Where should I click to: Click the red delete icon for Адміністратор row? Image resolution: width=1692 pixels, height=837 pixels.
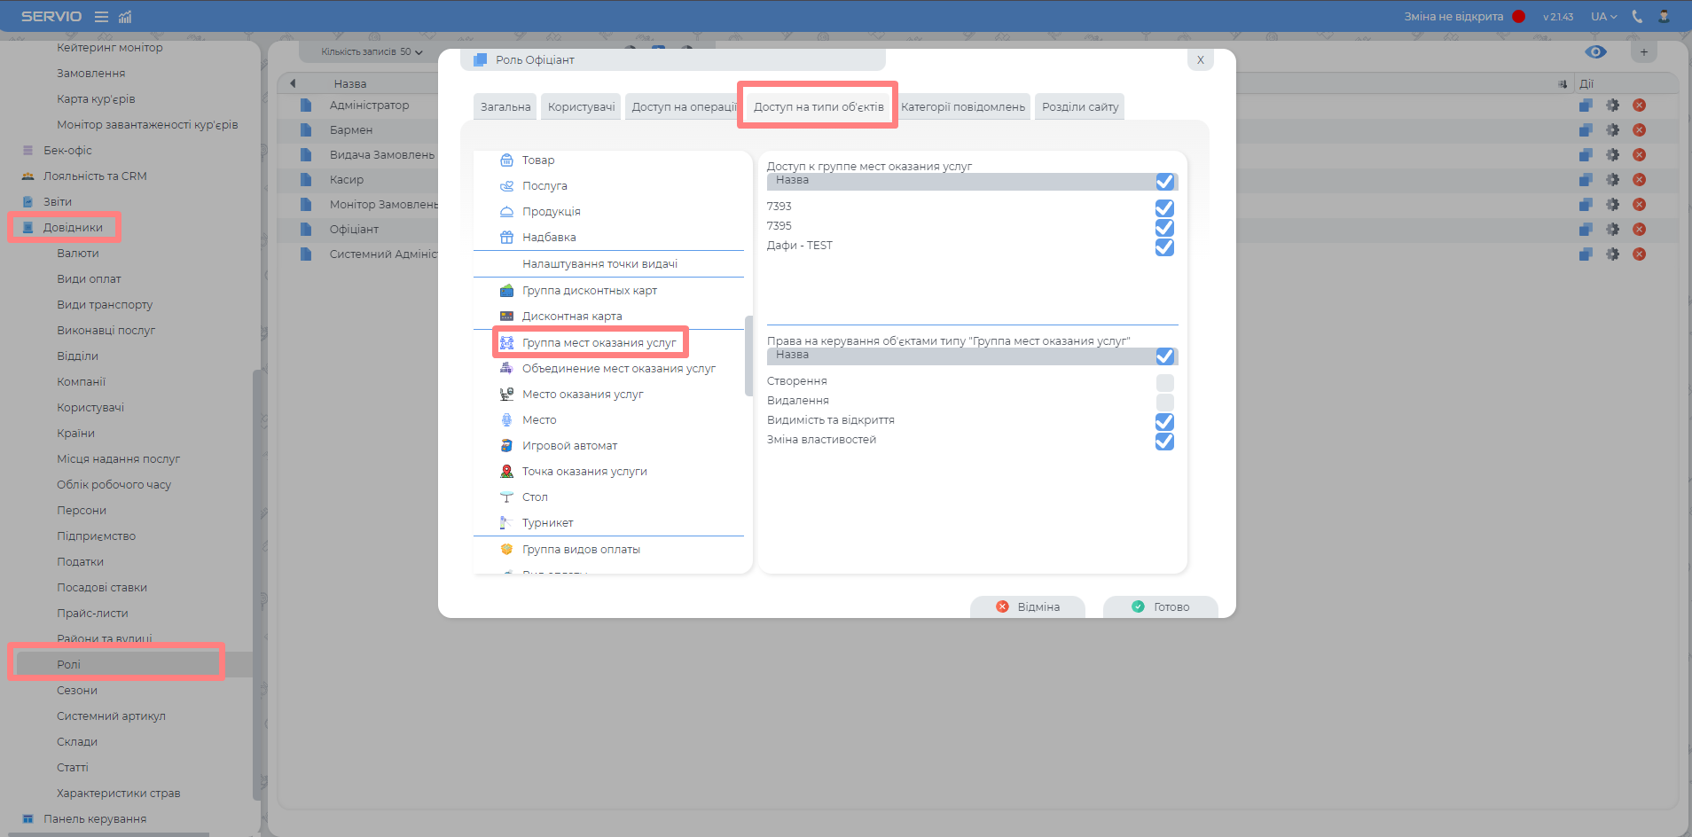click(x=1639, y=106)
